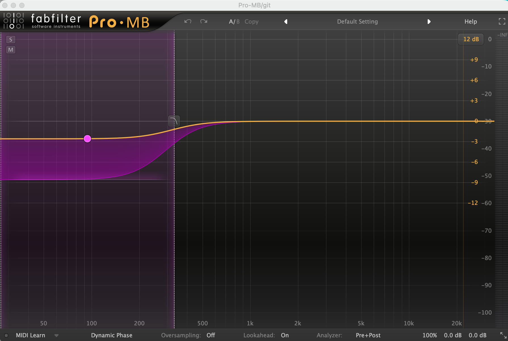This screenshot has height=341, width=508.
Task: Click the pink band level handle
Action: [87, 139]
